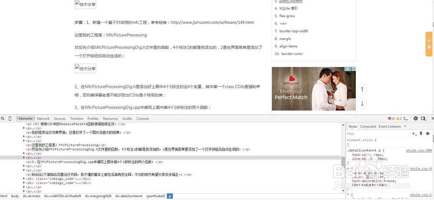
Task: Open style.css:300 source link
Action: point(419,151)
